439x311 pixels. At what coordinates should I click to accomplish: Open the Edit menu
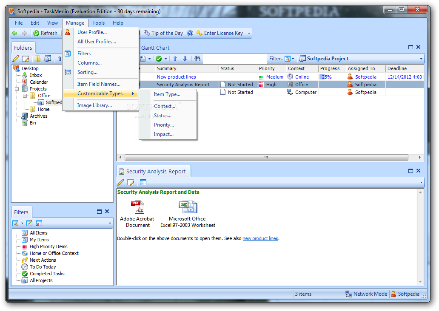click(x=35, y=23)
